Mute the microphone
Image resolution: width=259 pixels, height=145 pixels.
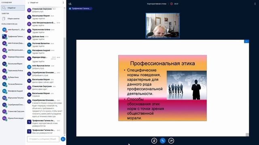(154, 141)
